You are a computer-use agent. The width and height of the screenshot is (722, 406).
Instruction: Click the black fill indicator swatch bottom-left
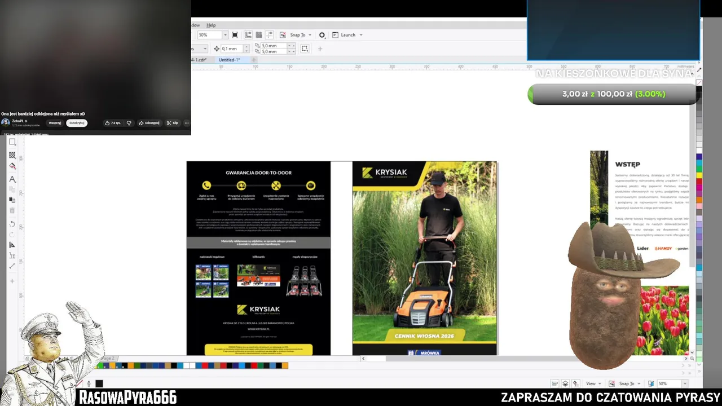coord(99,383)
